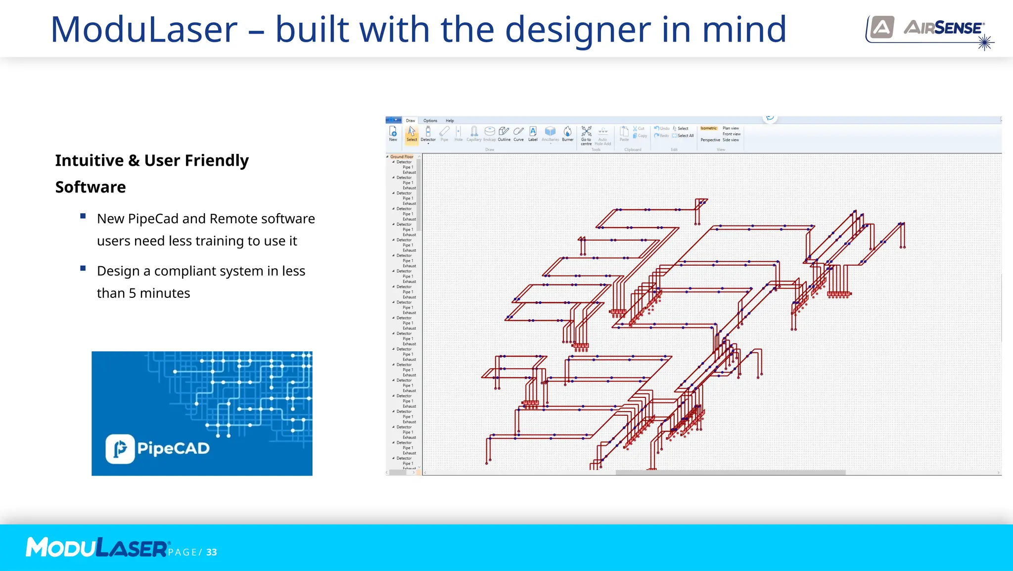Collapse the Ground Floor tree node

coord(387,156)
